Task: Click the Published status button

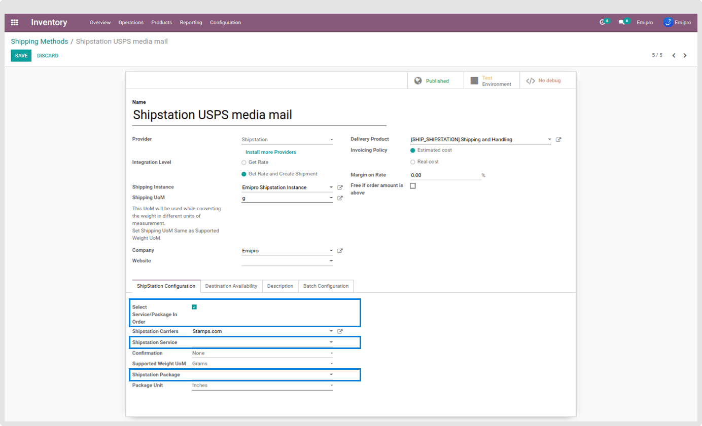Action: click(436, 81)
